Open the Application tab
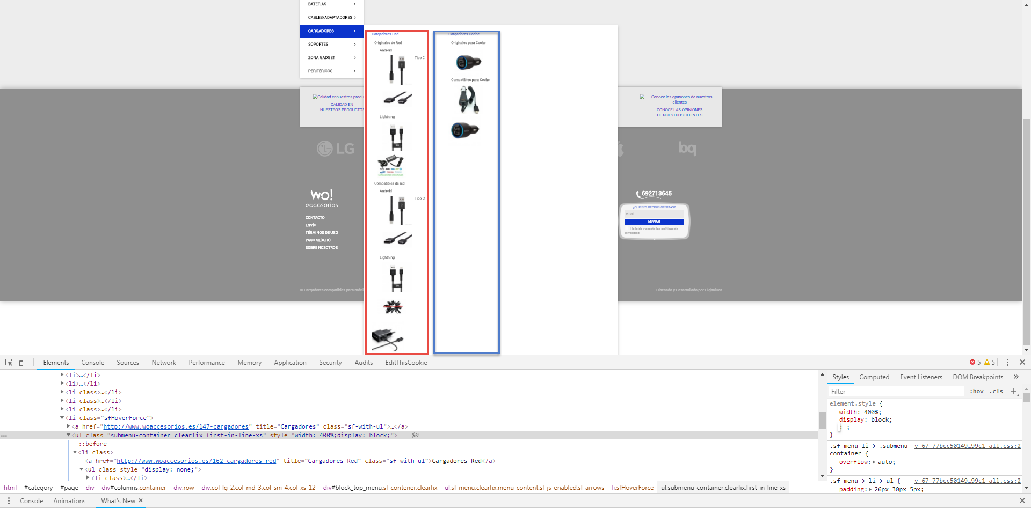 (x=290, y=363)
